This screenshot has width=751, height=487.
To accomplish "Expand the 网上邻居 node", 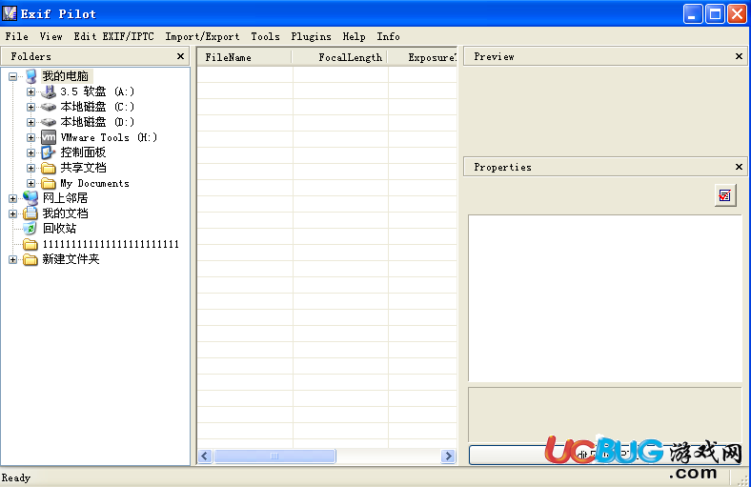I will (x=13, y=199).
